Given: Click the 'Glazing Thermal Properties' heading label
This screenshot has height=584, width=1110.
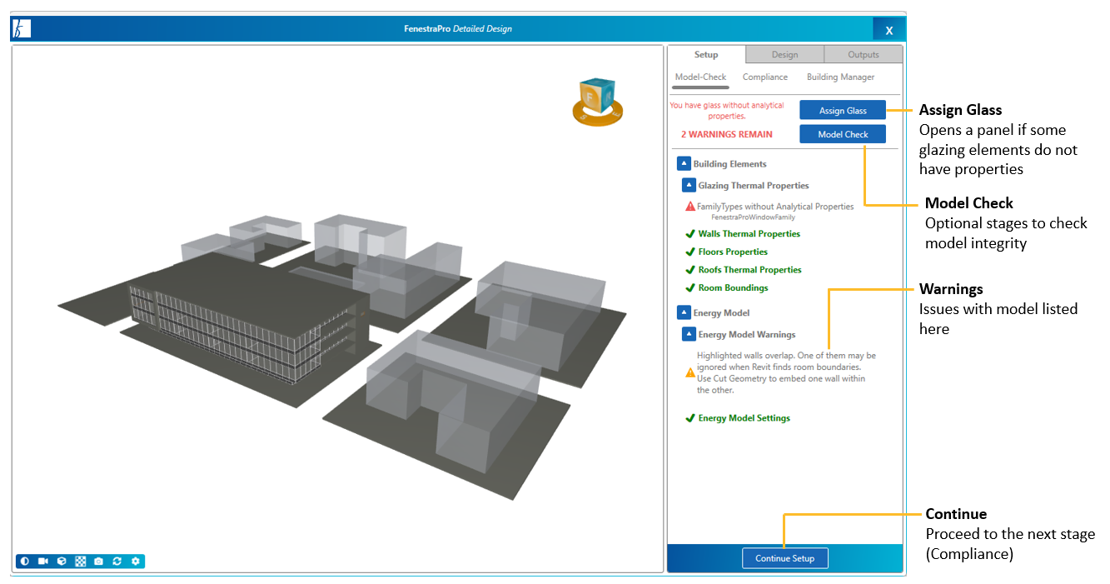Looking at the screenshot, I should (754, 186).
